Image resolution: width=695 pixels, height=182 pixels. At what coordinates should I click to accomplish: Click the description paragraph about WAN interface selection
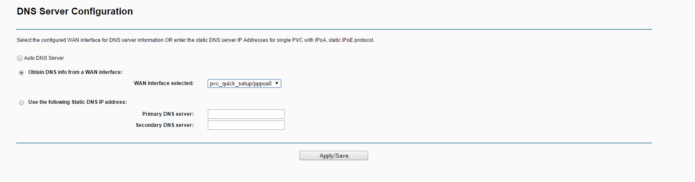pos(195,40)
